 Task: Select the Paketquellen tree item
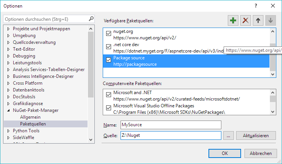pyautogui.click(x=45, y=124)
